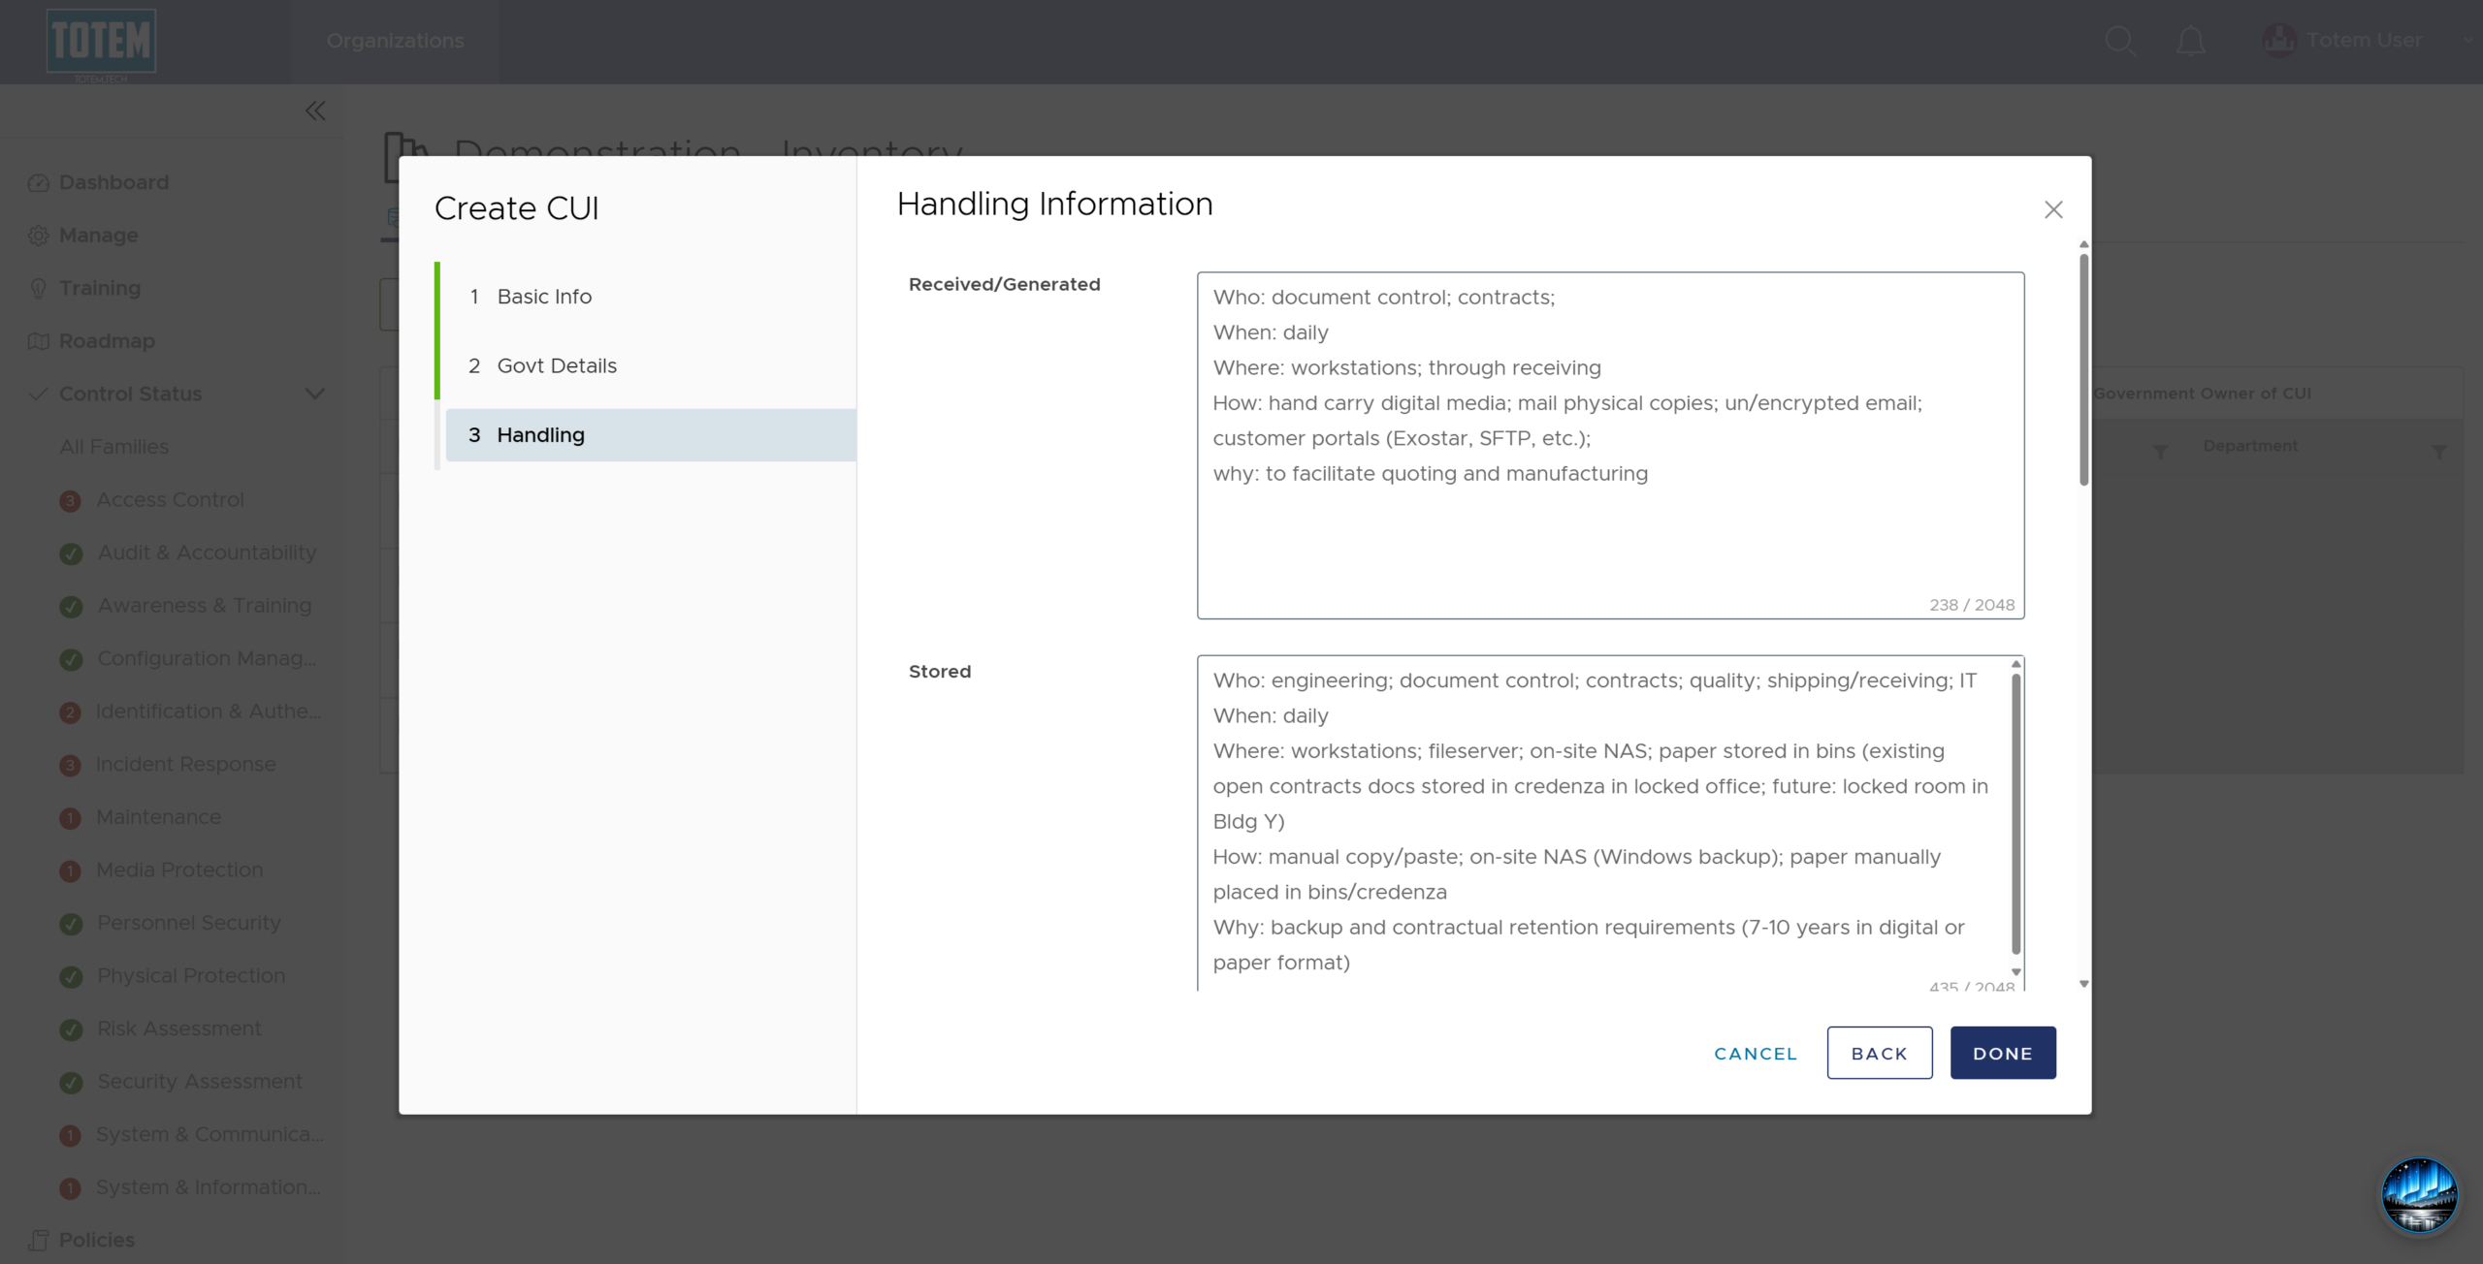Open Manage in sidebar
The width and height of the screenshot is (2483, 1264).
(98, 236)
